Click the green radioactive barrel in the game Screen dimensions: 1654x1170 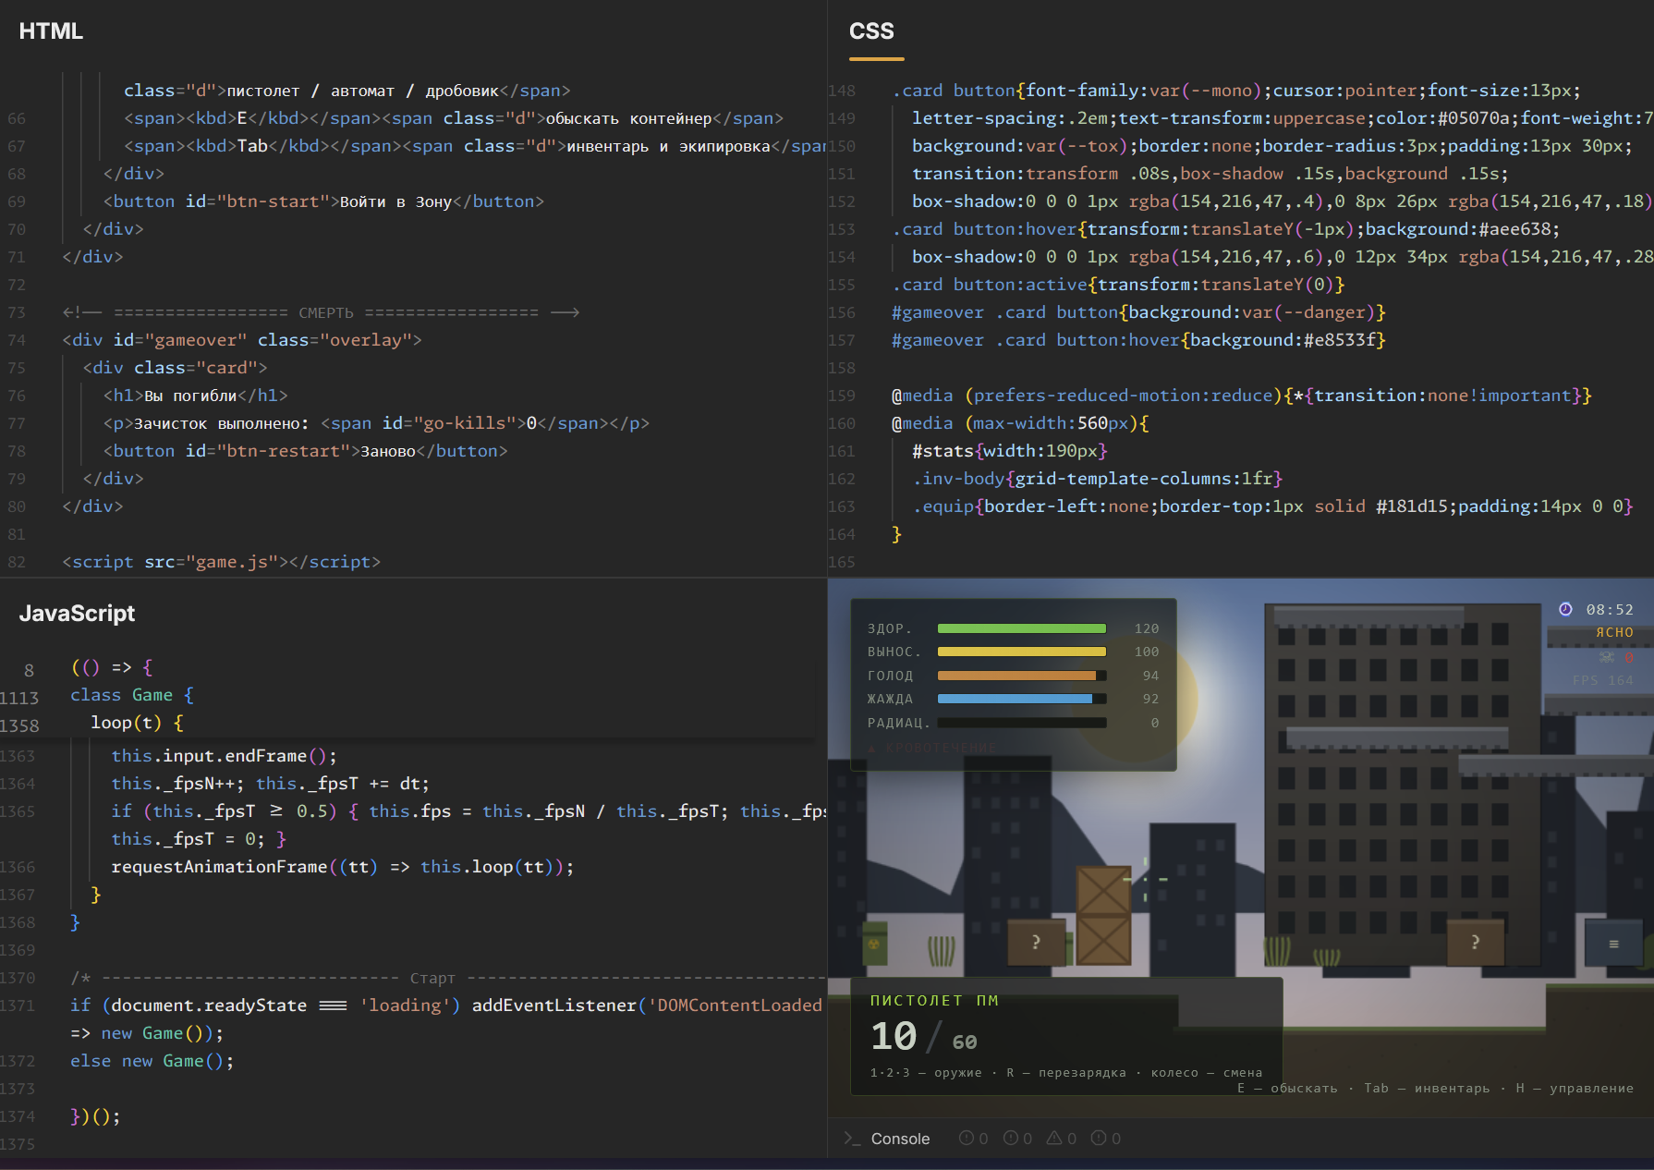point(874,944)
